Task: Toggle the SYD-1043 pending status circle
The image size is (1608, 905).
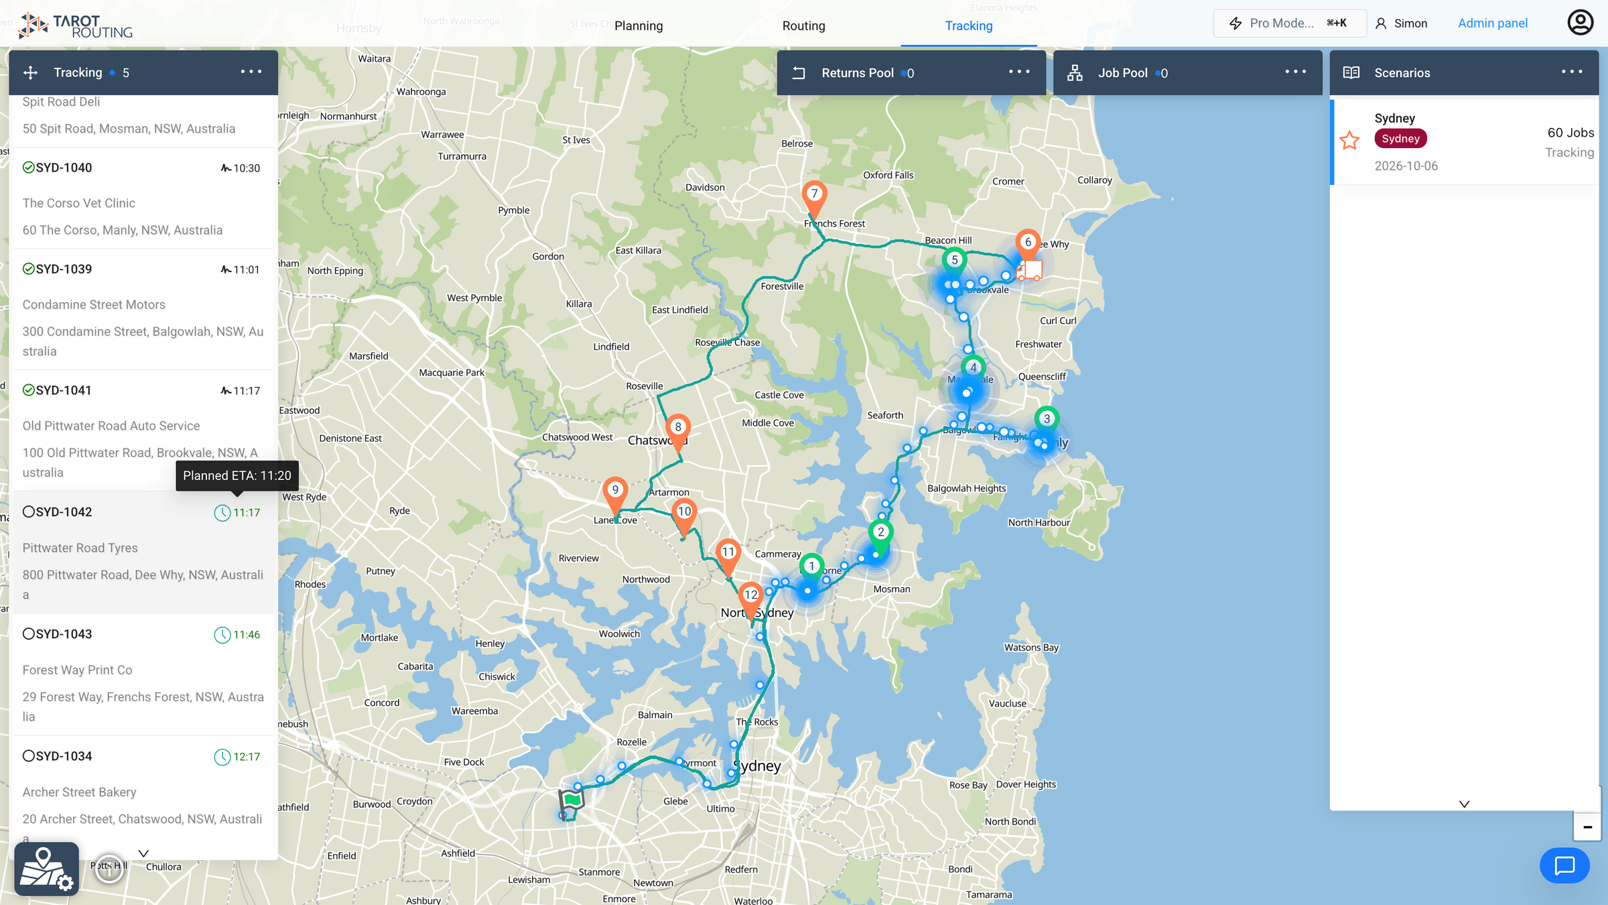Action: point(28,633)
